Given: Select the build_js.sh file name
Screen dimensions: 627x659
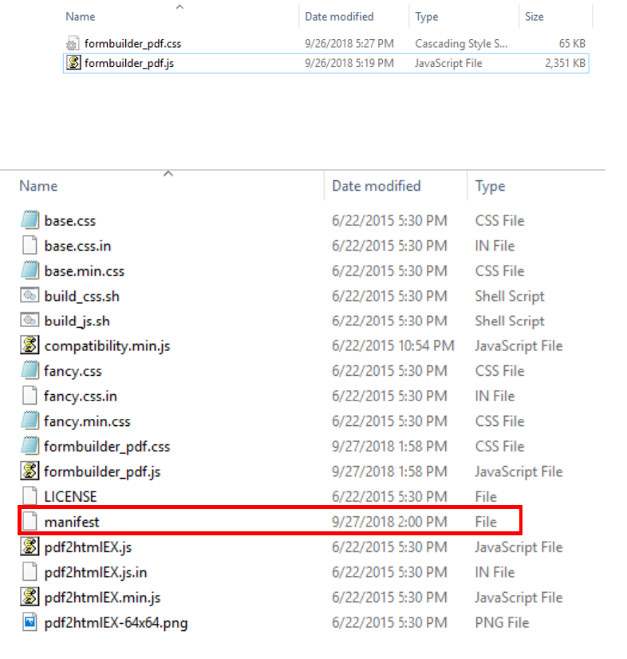Looking at the screenshot, I should (77, 321).
